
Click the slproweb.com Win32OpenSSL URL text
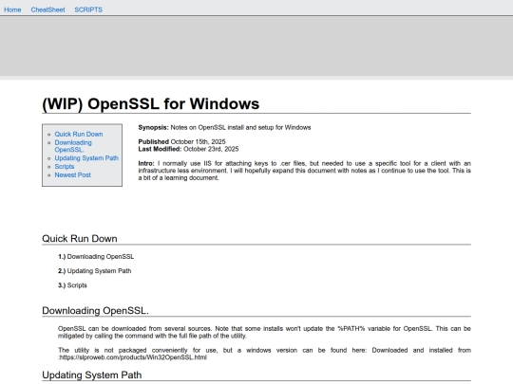click(133, 357)
